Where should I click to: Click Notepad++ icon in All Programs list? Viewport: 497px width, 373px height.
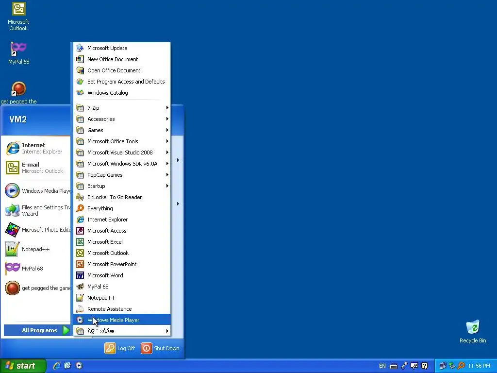(80, 298)
